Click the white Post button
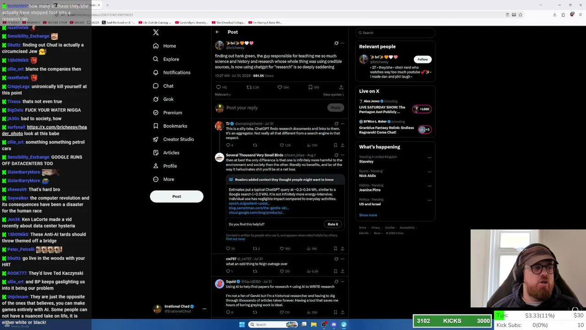Image resolution: width=586 pixels, height=330 pixels. (x=177, y=196)
